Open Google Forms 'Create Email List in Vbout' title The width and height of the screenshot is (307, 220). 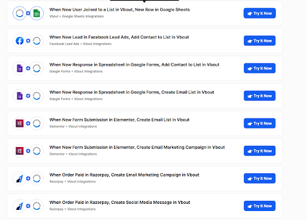point(132,92)
